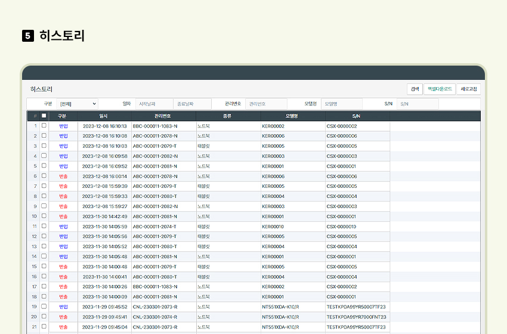The height and width of the screenshot is (334, 507).
Task: Click the 모델명 filter input field
Action: coord(342,104)
